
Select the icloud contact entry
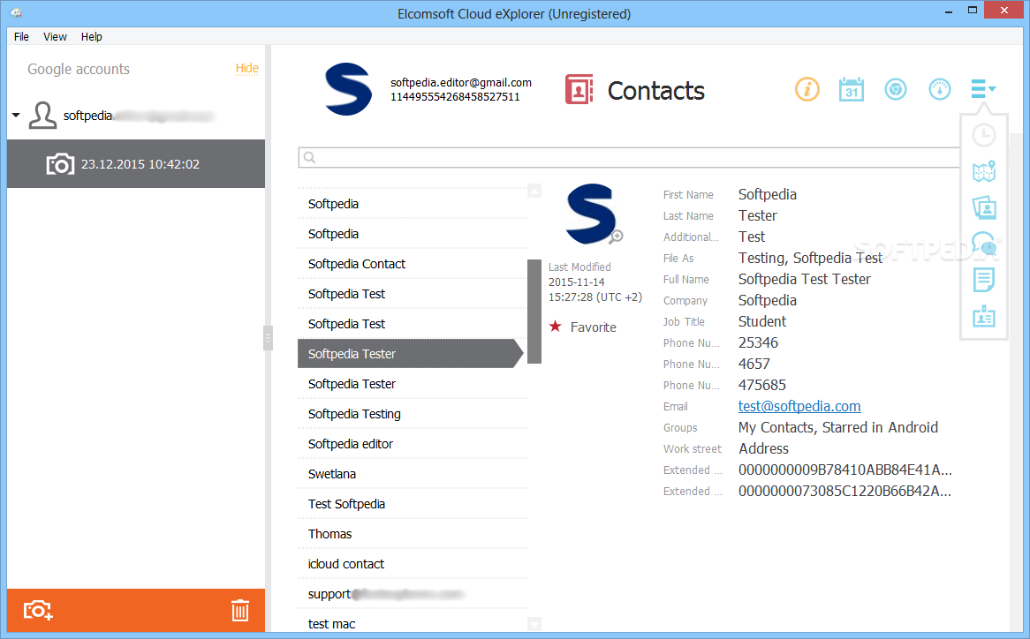pos(412,564)
